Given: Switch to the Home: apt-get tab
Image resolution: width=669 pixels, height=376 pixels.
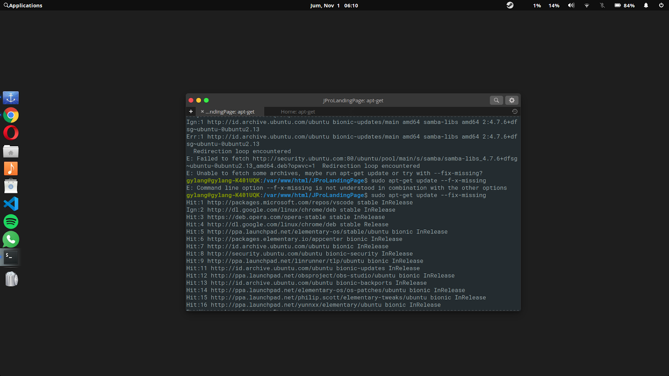Looking at the screenshot, I should pyautogui.click(x=298, y=112).
